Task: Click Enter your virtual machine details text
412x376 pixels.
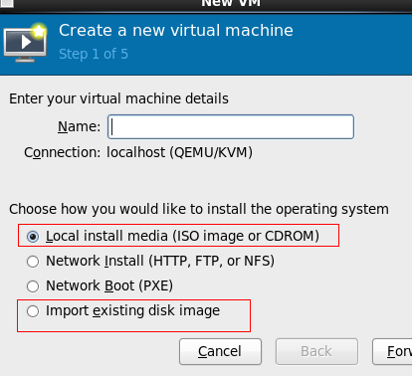Action: pyautogui.click(x=118, y=98)
